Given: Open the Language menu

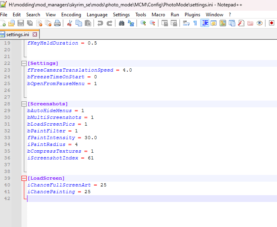Looking at the screenshot, I should coord(97,15).
